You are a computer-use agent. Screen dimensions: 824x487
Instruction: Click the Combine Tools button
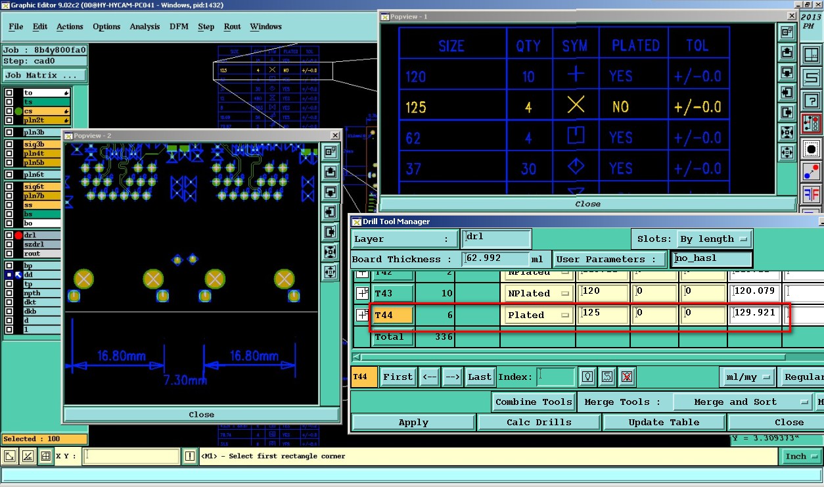534,402
